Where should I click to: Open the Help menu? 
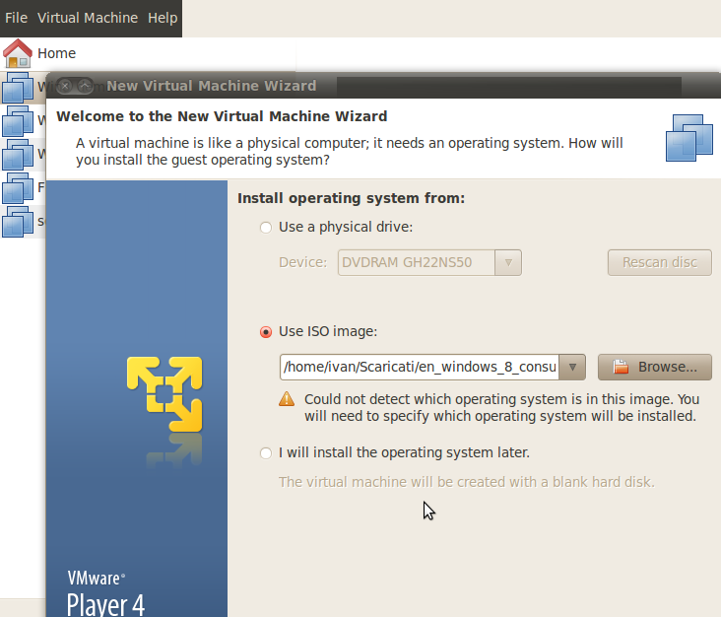(163, 18)
